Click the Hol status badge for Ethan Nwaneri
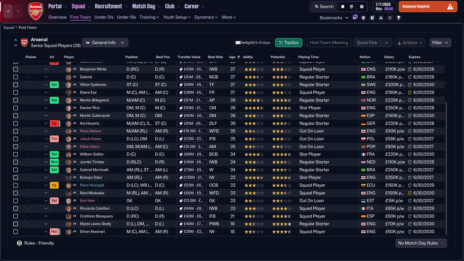 coord(54,232)
